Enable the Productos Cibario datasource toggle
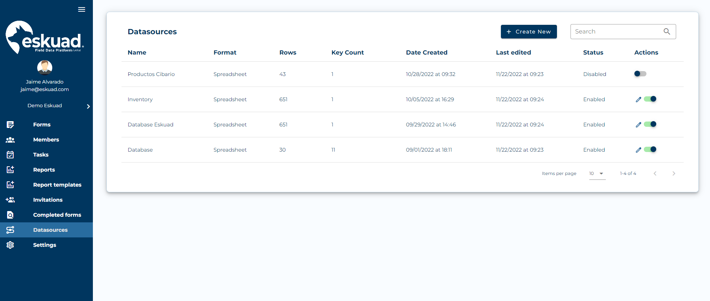Image resolution: width=710 pixels, height=301 pixels. (640, 74)
